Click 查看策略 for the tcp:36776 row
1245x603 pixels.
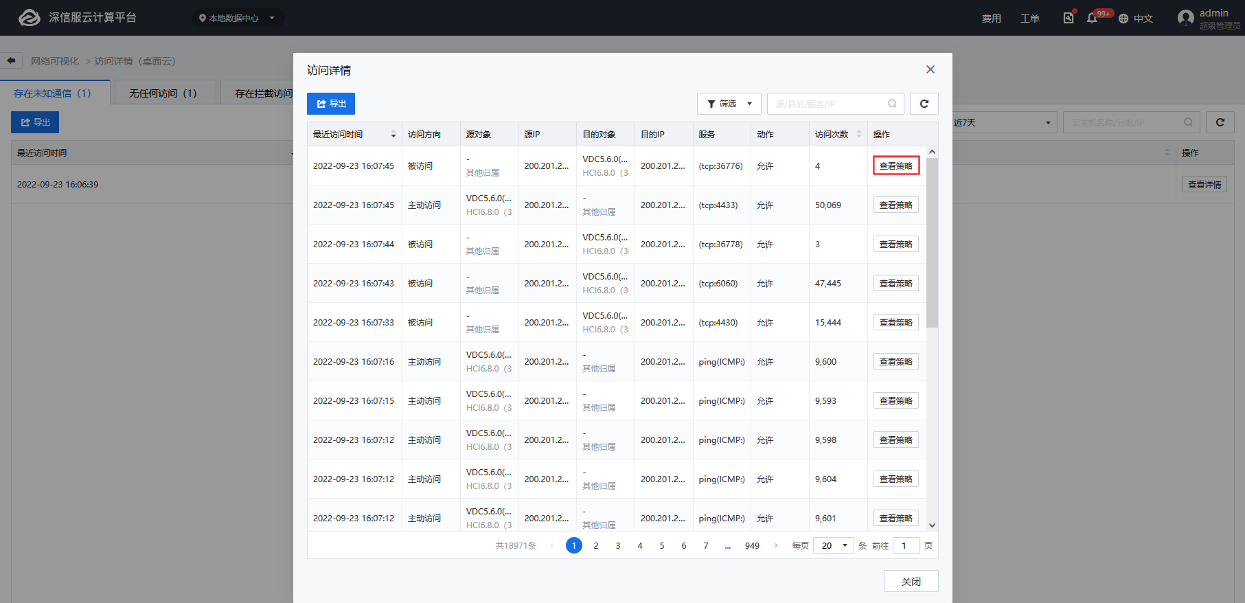[896, 166]
